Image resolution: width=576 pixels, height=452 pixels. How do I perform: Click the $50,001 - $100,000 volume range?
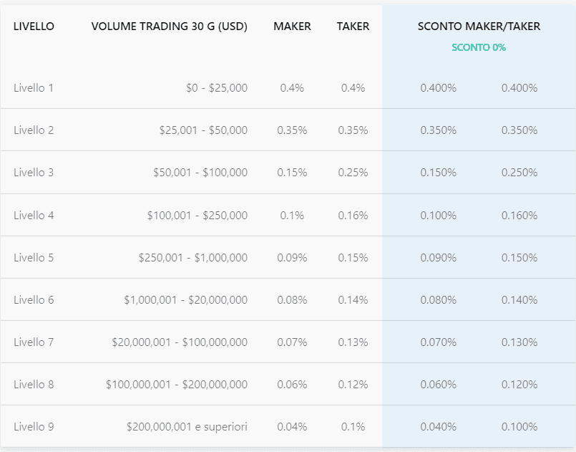(200, 173)
